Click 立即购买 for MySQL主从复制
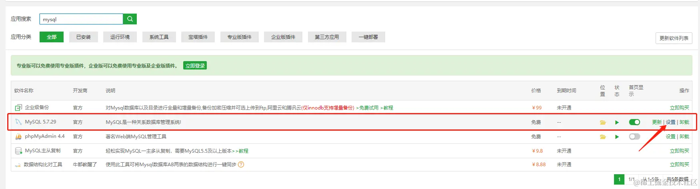The height and width of the screenshot is (189, 700). 680,151
